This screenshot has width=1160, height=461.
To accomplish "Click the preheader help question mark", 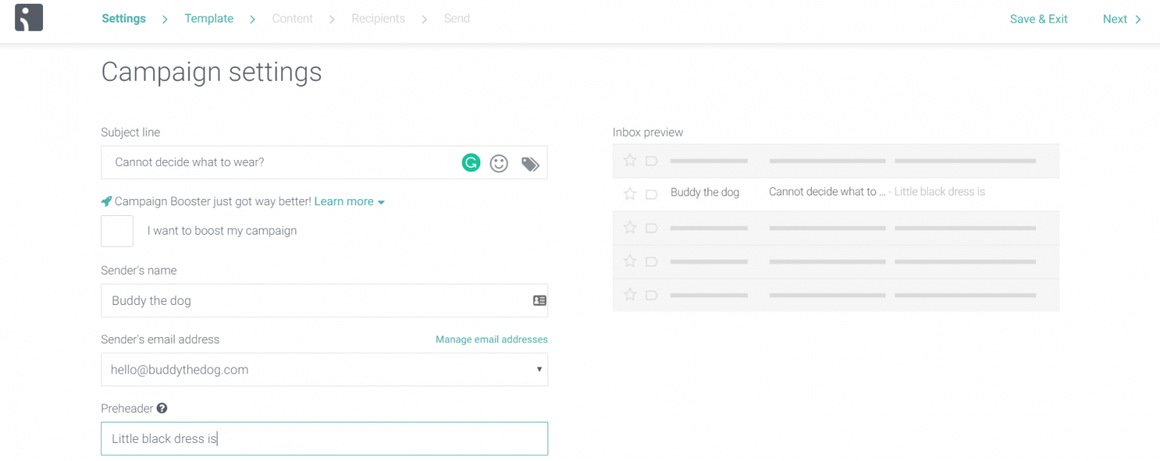I will [x=162, y=408].
